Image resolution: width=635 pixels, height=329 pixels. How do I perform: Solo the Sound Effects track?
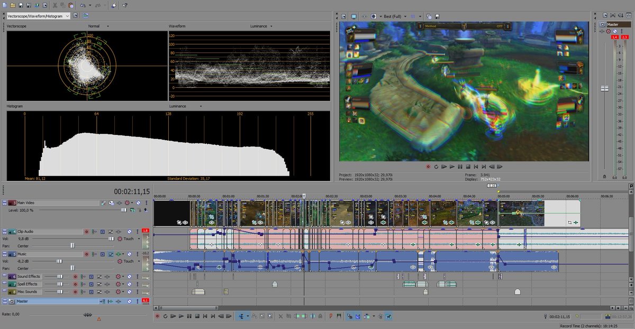coord(138,277)
